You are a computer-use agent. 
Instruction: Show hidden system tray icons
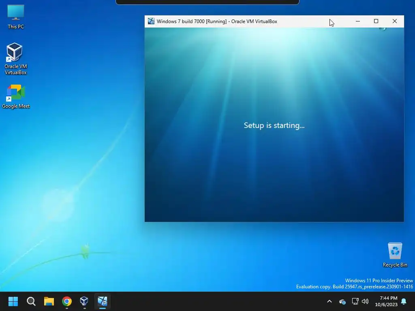[x=329, y=301]
